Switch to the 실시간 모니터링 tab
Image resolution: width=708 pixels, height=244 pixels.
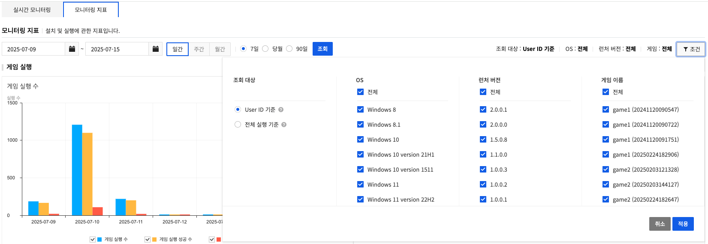tap(32, 9)
